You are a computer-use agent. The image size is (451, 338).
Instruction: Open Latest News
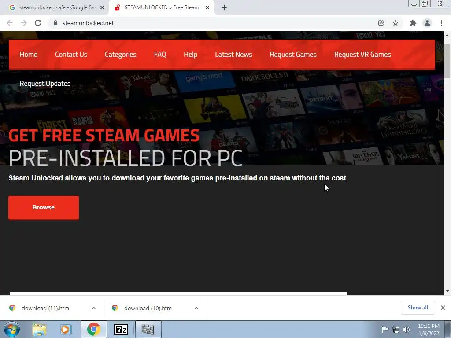click(233, 55)
